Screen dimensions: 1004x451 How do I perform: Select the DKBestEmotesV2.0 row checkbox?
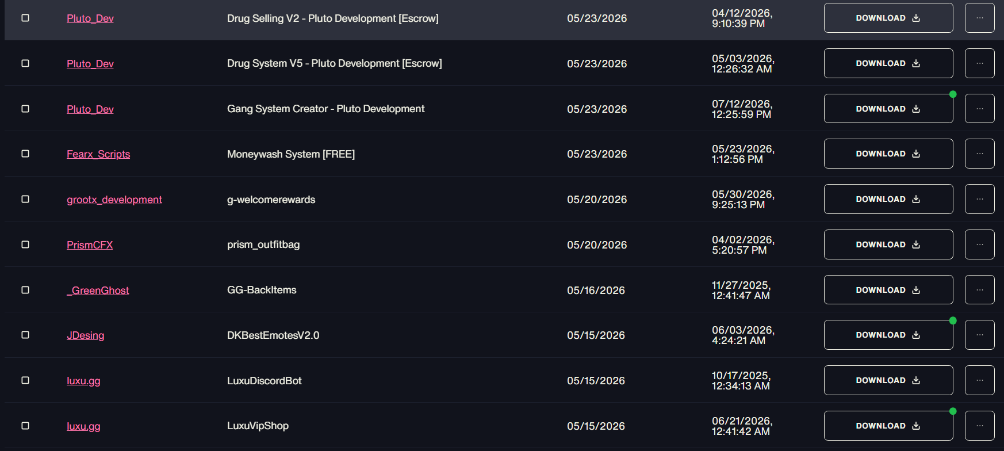tap(25, 335)
